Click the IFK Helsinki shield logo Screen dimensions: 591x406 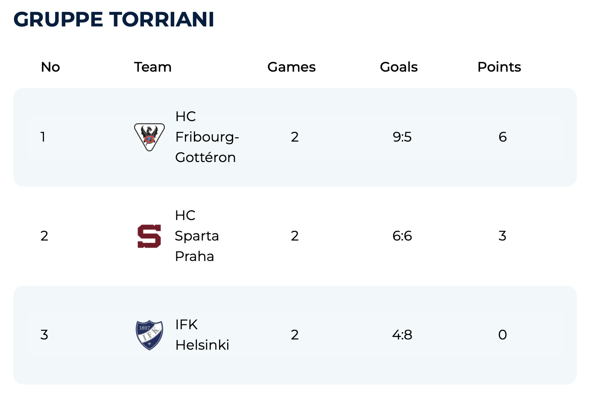pyautogui.click(x=149, y=335)
